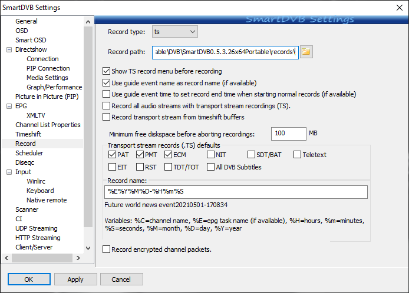Select Picture in Picture (PIP) item

[47, 96]
